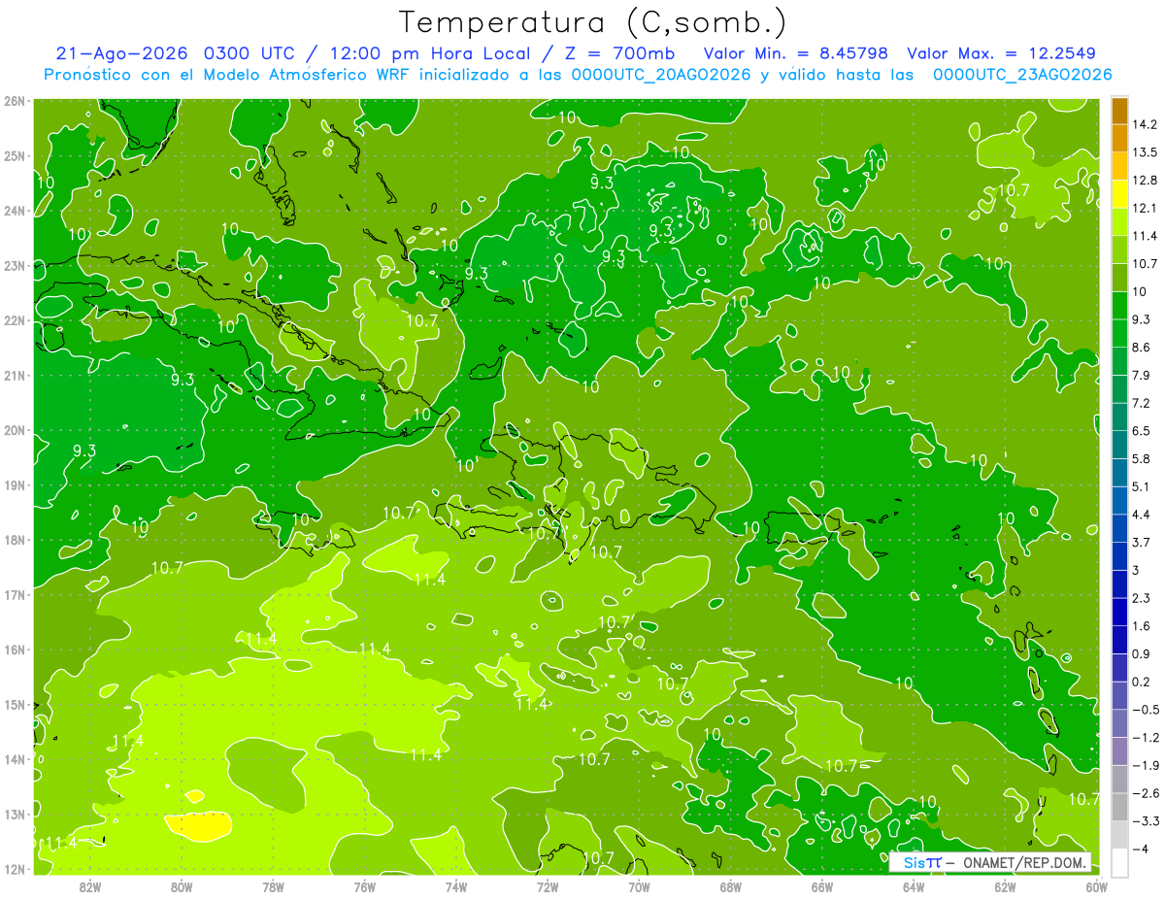Screen dimensions: 1165x900
Task: Click the deep blue swatch between 2.3 and 1.6
Action: (1119, 612)
